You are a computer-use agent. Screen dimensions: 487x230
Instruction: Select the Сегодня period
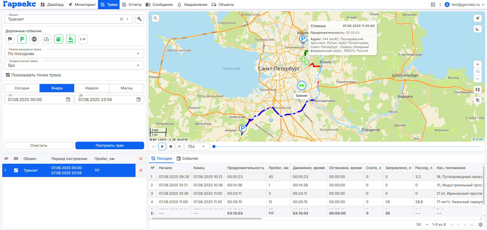click(x=22, y=88)
